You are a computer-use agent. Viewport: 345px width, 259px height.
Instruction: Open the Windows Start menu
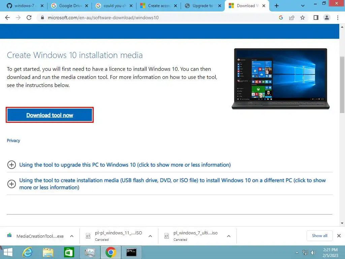pyautogui.click(x=8, y=252)
